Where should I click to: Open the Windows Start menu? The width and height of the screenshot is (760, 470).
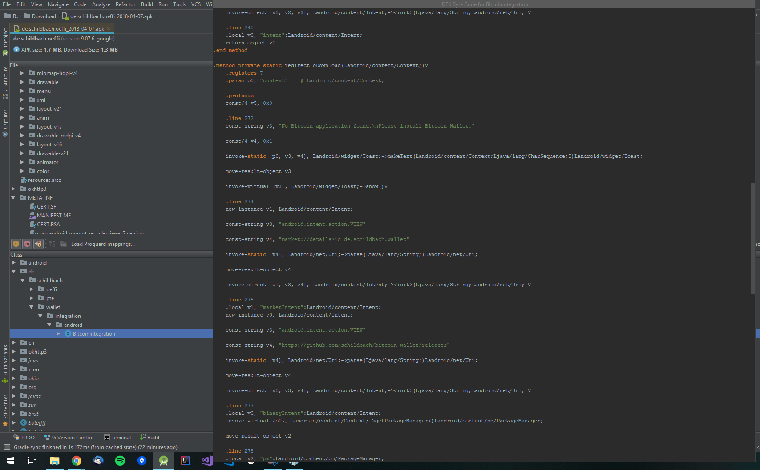(11, 461)
